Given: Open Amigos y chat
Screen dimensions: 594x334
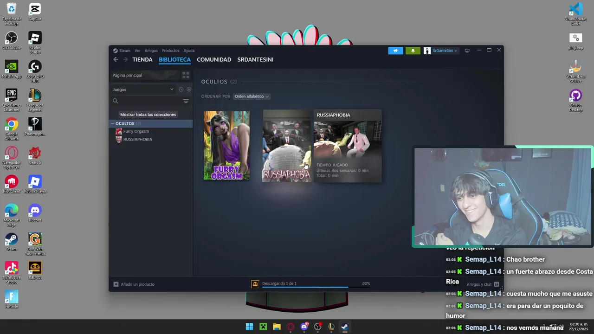Looking at the screenshot, I should click(x=483, y=284).
